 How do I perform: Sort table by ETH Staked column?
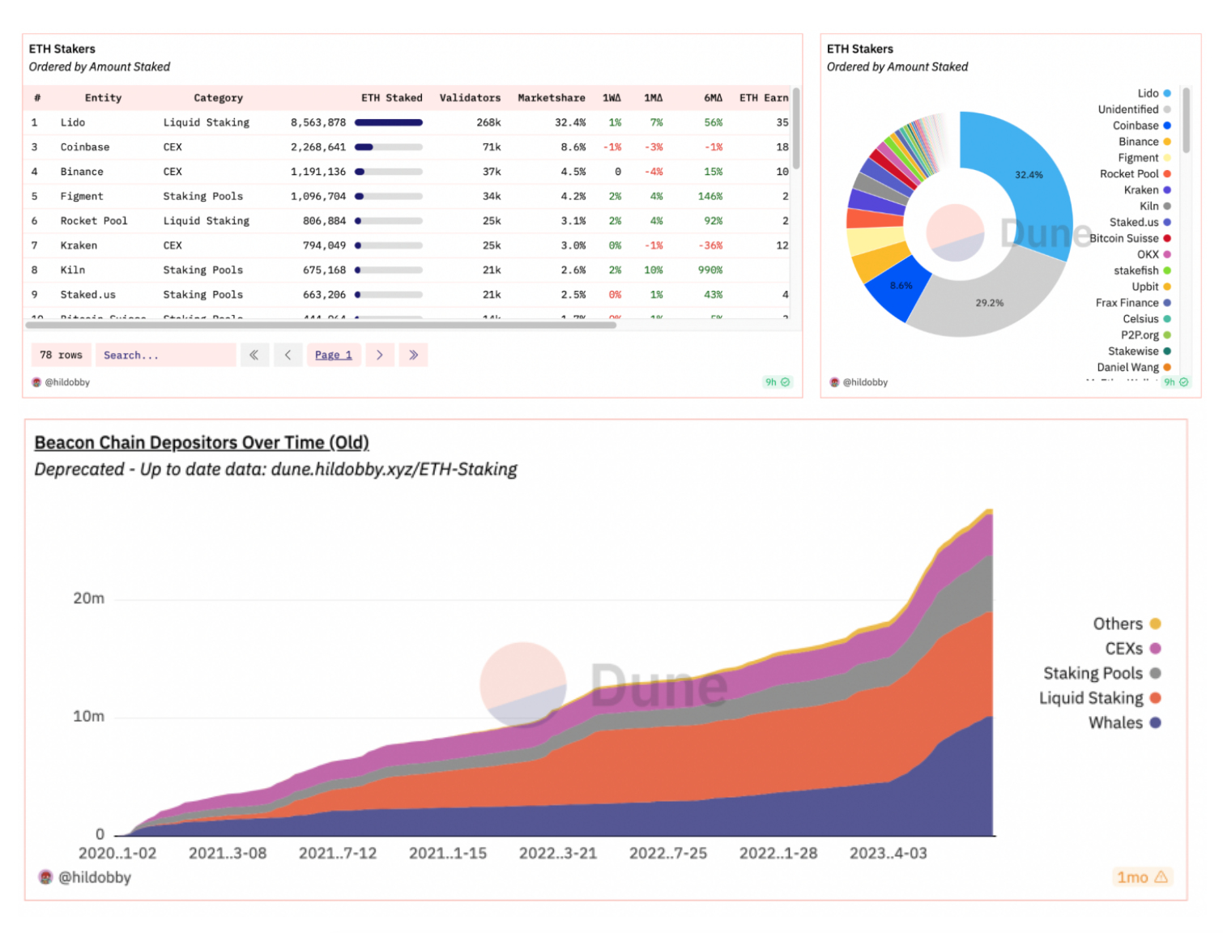[391, 98]
